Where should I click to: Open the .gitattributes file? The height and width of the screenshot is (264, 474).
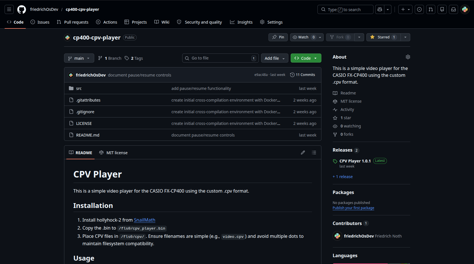click(x=88, y=100)
